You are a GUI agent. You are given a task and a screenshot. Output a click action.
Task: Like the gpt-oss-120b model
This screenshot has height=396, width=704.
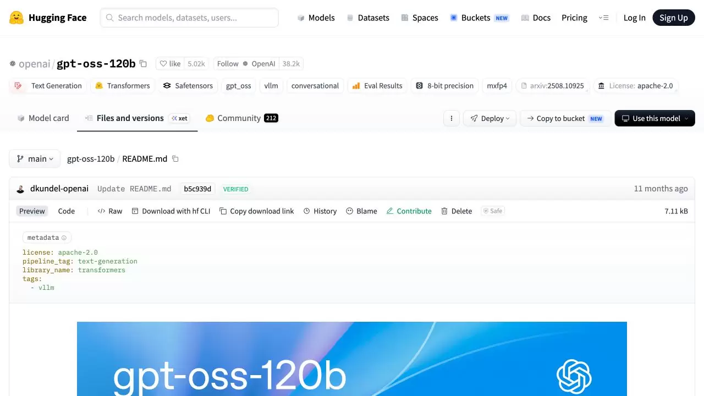click(170, 64)
